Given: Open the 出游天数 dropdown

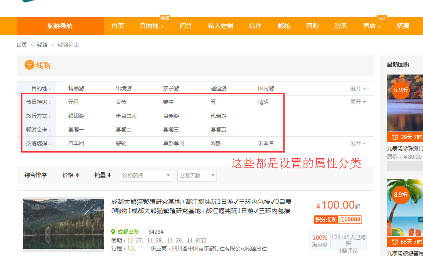Looking at the screenshot, I should (x=197, y=176).
